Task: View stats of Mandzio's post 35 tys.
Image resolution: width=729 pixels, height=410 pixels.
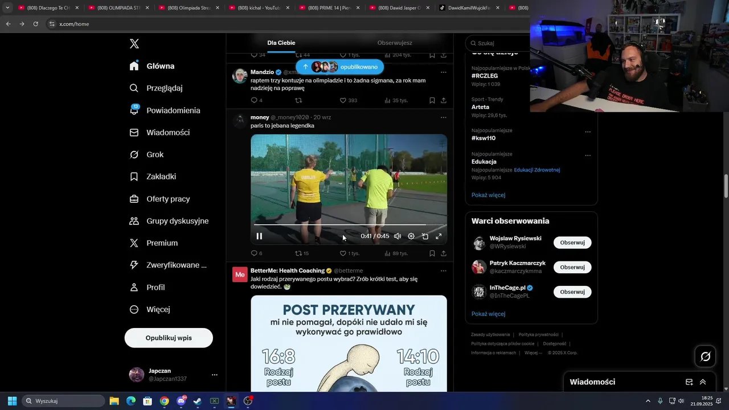Action: click(x=396, y=100)
